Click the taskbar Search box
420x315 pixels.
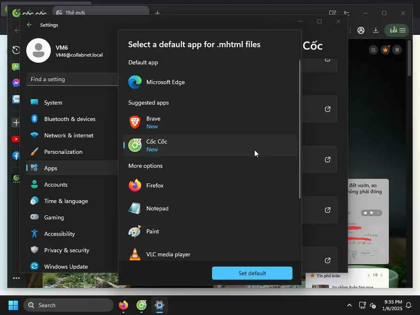tap(68, 305)
